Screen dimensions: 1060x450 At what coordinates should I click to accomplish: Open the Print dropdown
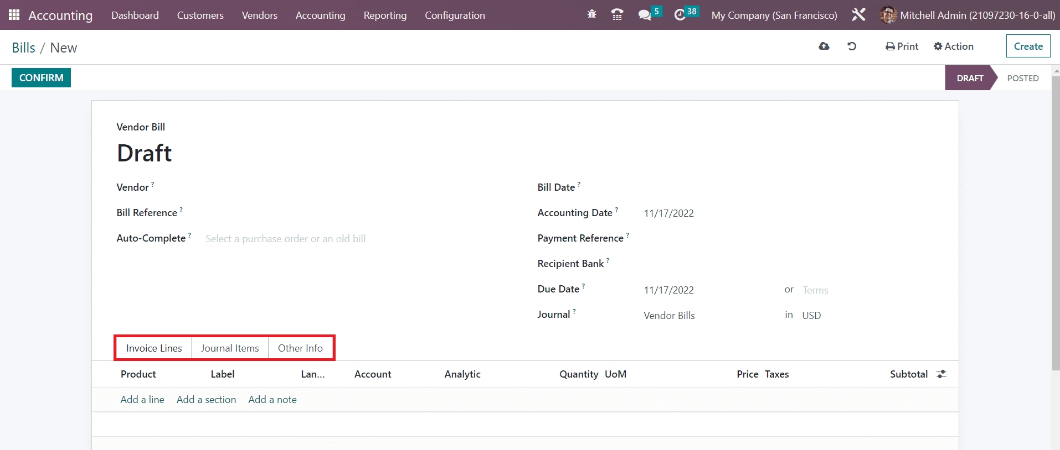902,46
